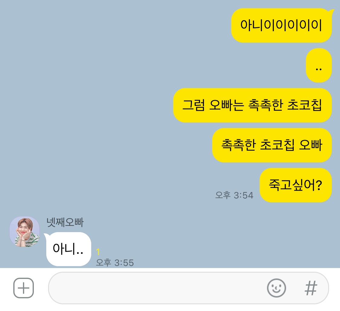Image resolution: width=340 pixels, height=311 pixels.
Task: Tap the yellow unread count 1
Action: click(98, 252)
